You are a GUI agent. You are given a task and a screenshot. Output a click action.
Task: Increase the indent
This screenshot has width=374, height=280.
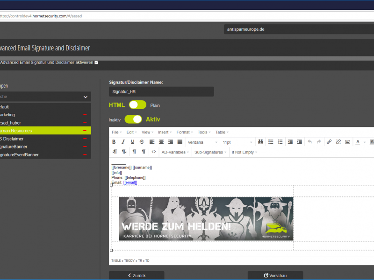300,142
